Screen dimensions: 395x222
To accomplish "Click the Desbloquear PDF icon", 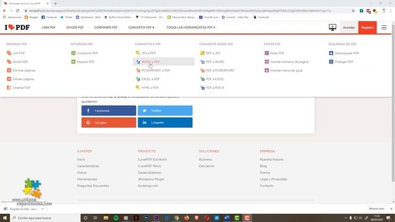I will click(331, 53).
